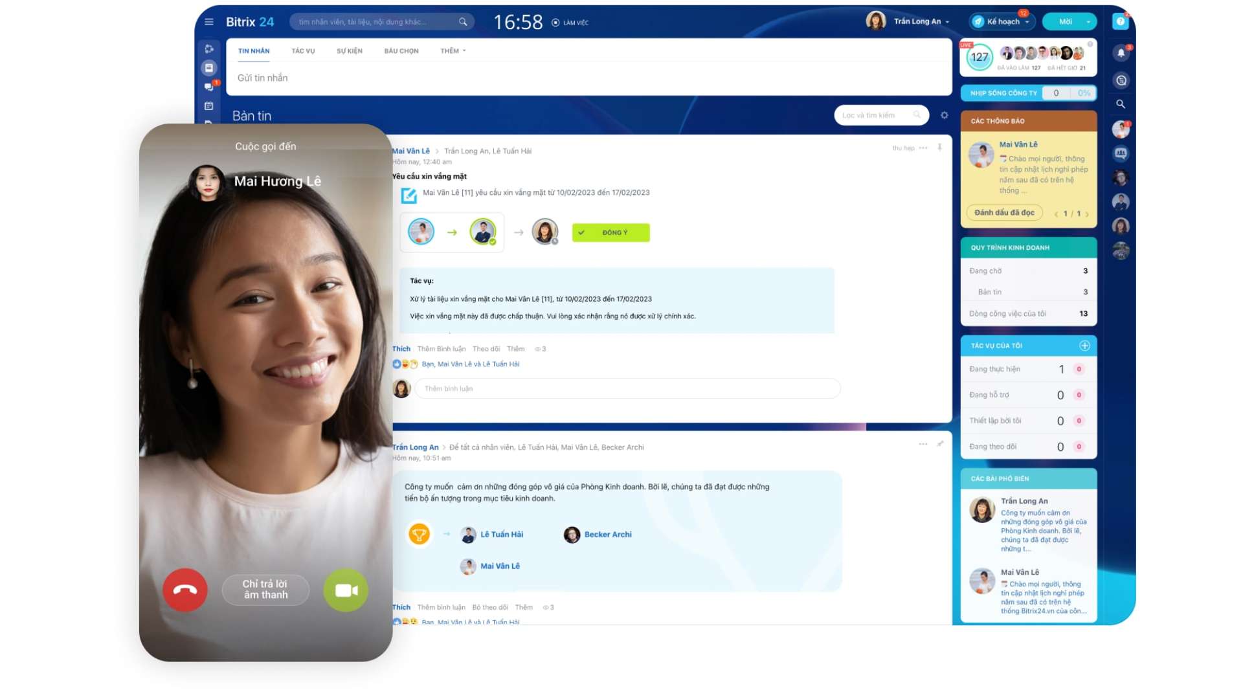
Task: Open the LIVE 127 working counter
Action: pyautogui.click(x=980, y=57)
